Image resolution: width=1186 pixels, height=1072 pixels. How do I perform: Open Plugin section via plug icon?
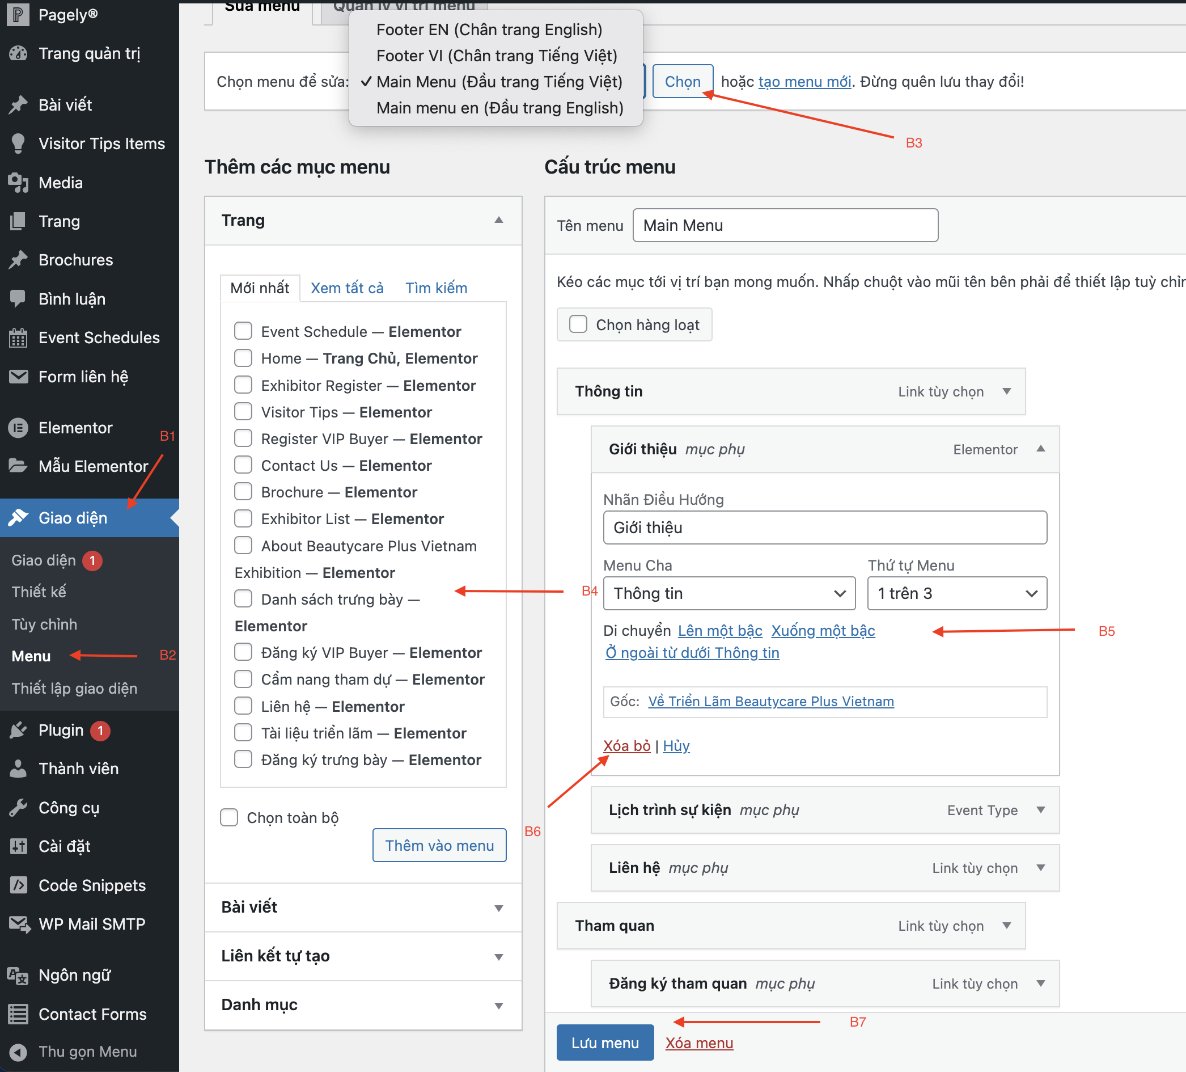pyautogui.click(x=18, y=730)
